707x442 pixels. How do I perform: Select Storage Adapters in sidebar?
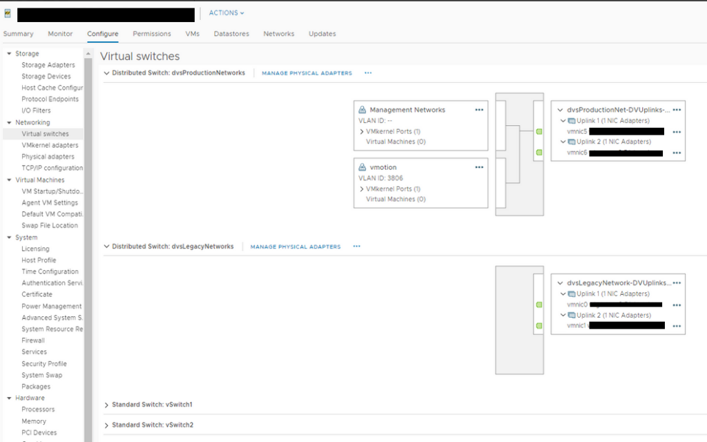click(x=48, y=65)
